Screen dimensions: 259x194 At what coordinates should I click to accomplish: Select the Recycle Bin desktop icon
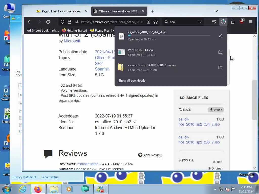(x=246, y=174)
